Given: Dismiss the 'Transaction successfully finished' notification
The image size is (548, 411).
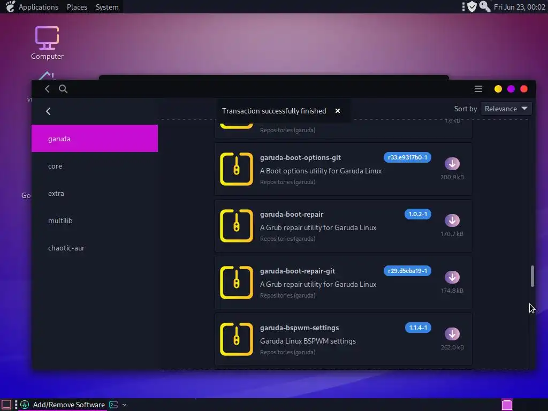Looking at the screenshot, I should coord(338,111).
